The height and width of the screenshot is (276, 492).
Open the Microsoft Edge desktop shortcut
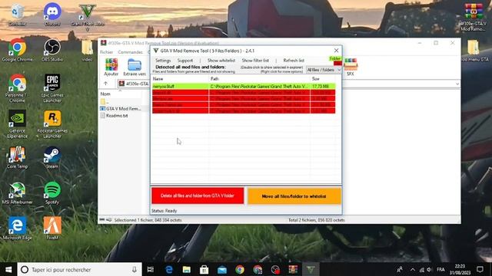point(17,228)
